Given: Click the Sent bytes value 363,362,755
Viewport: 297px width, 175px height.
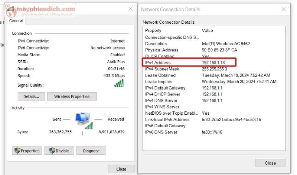Looking at the screenshot, I should coord(60,132).
